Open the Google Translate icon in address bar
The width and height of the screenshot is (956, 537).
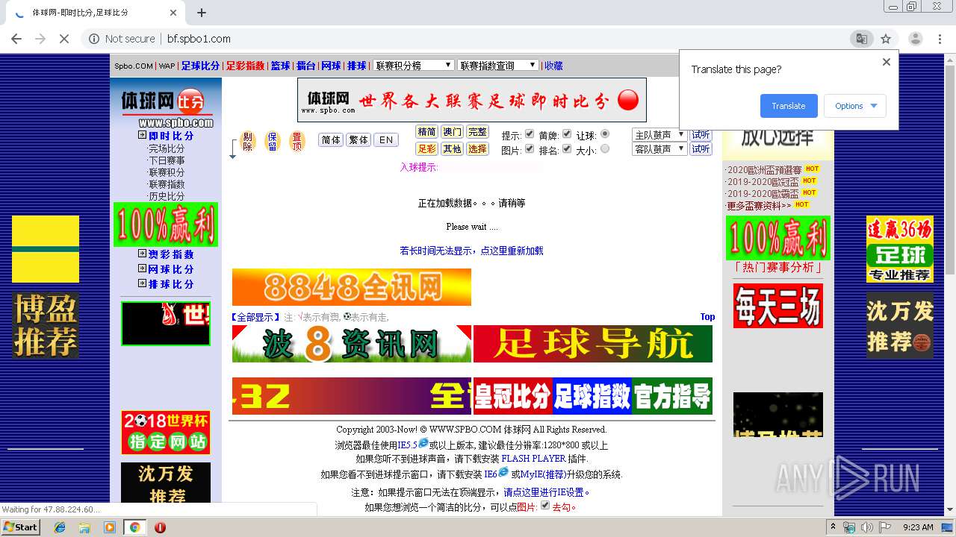861,39
